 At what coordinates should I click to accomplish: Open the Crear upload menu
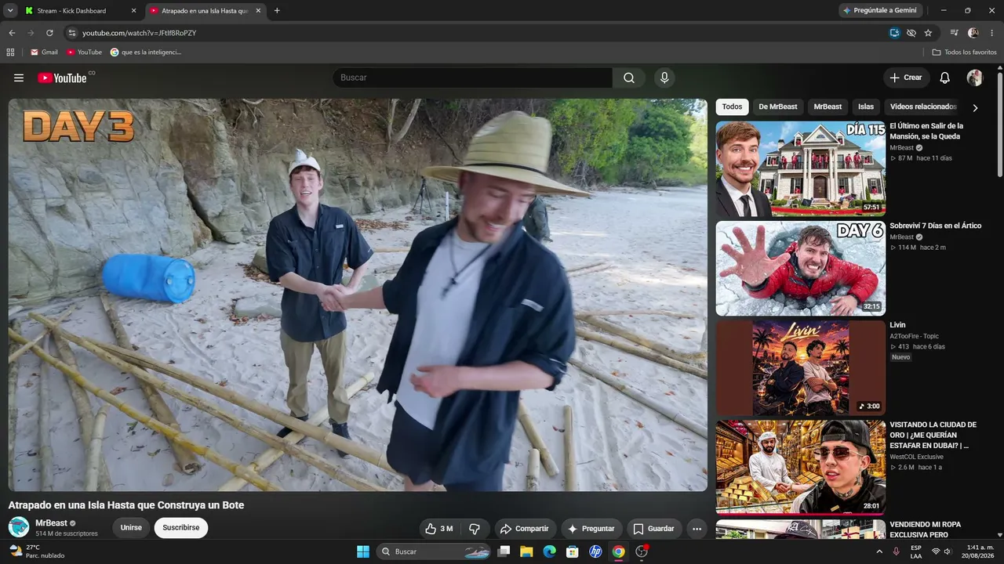(x=906, y=78)
